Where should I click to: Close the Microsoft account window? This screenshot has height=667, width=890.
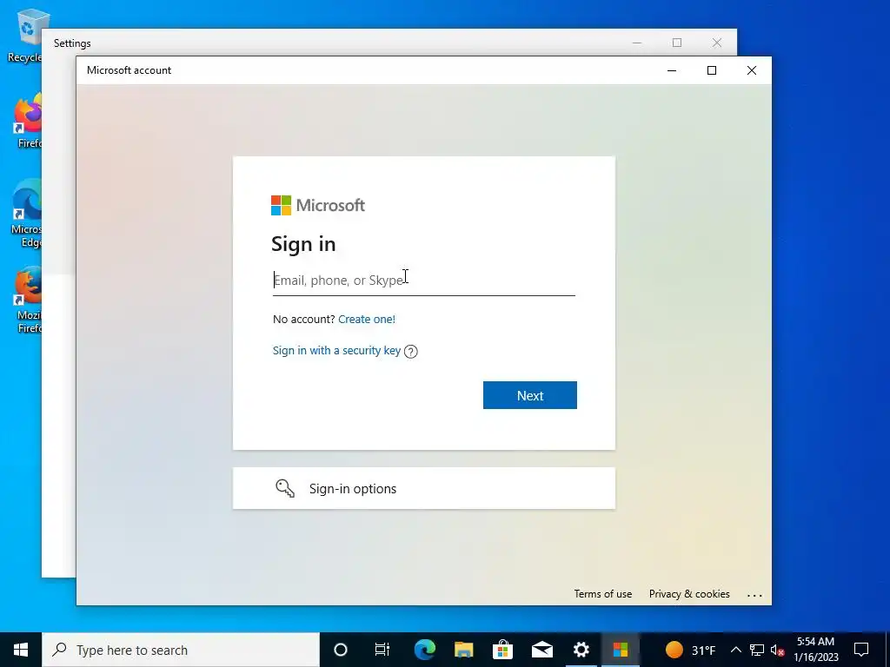(x=752, y=70)
